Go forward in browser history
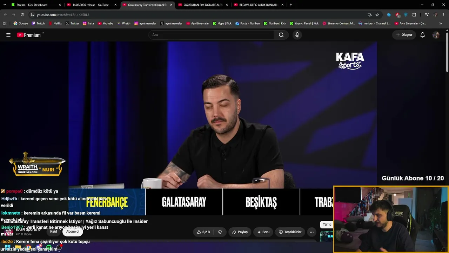449x253 pixels. (14, 15)
